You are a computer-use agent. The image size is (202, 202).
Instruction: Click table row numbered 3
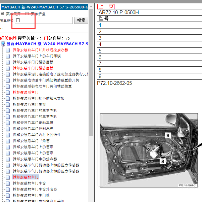[149, 38]
